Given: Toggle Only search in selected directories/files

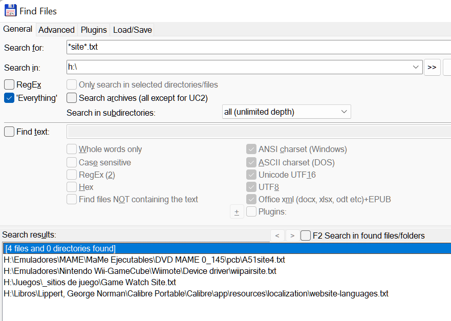Looking at the screenshot, I should (72, 84).
